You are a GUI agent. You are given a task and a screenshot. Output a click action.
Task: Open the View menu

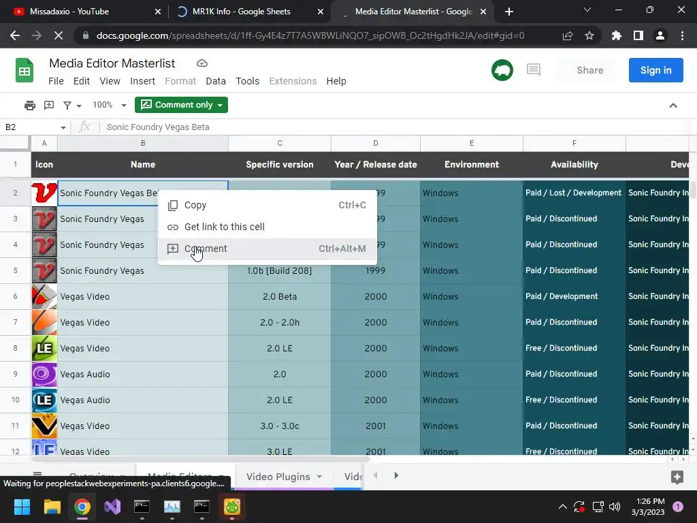coord(110,81)
